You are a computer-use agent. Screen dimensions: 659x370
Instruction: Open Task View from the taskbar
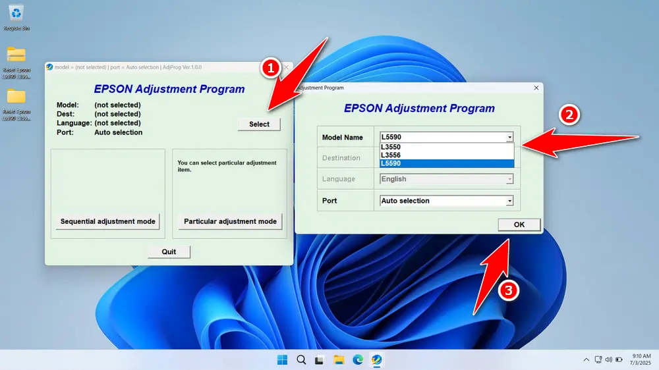[x=320, y=360]
